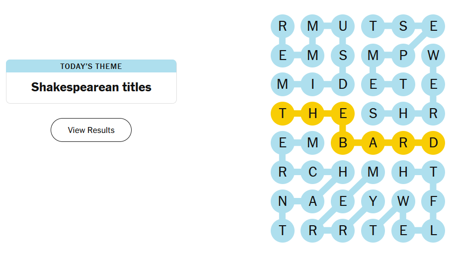Select the letter Y circle

click(x=373, y=201)
